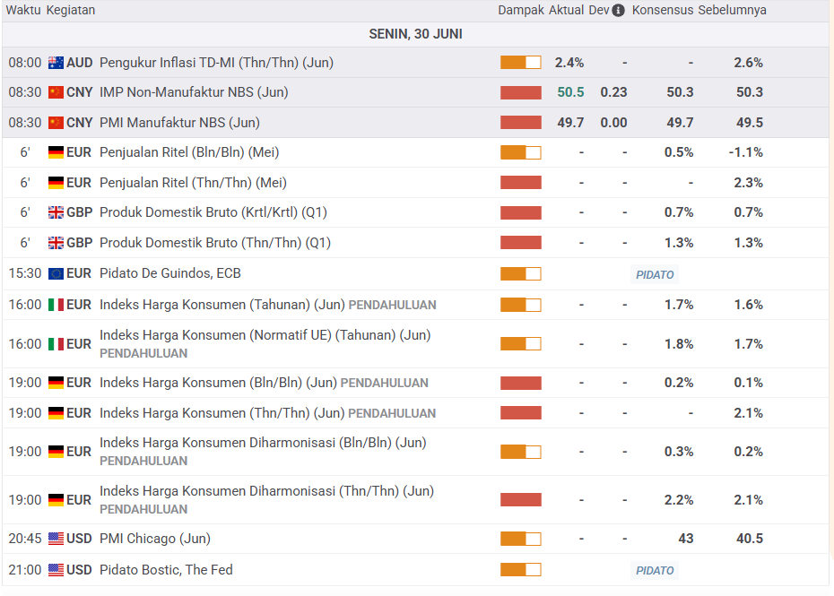The image size is (834, 596).
Task: Click the orange impact bar for PMI Chicago
Action: coord(520,539)
